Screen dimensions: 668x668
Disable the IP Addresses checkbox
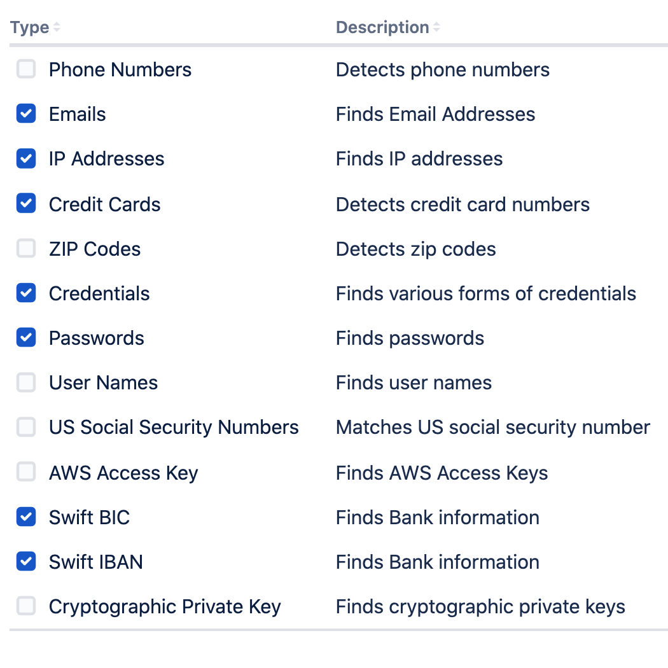pyautogui.click(x=26, y=158)
